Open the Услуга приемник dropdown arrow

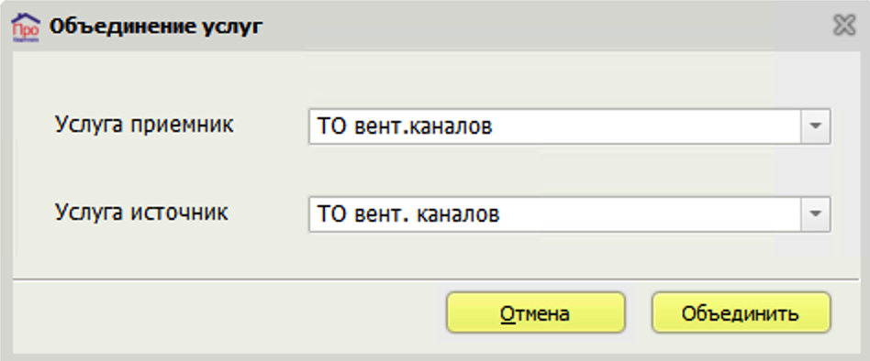click(815, 126)
